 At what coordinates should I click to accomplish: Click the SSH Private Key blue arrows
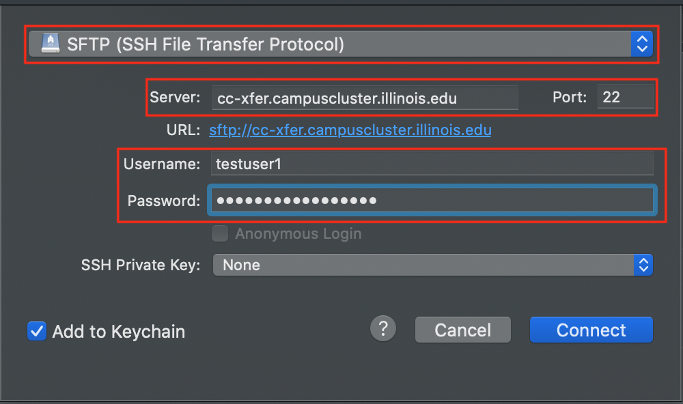coord(643,265)
